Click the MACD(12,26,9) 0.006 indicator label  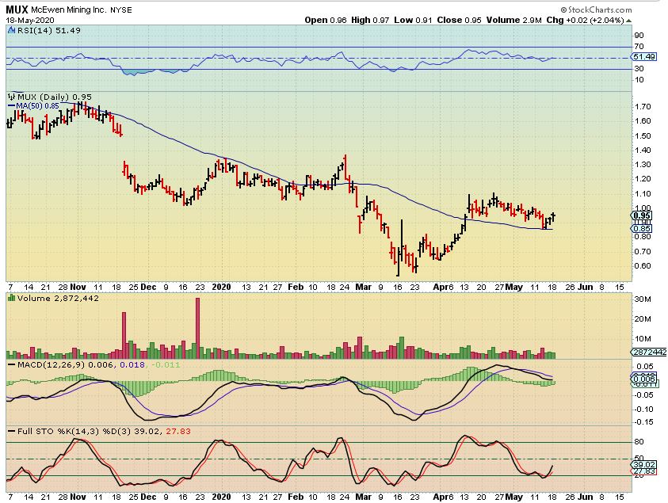point(66,365)
